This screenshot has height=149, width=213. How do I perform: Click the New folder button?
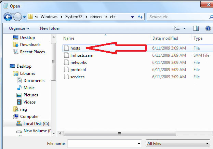tap(50, 28)
